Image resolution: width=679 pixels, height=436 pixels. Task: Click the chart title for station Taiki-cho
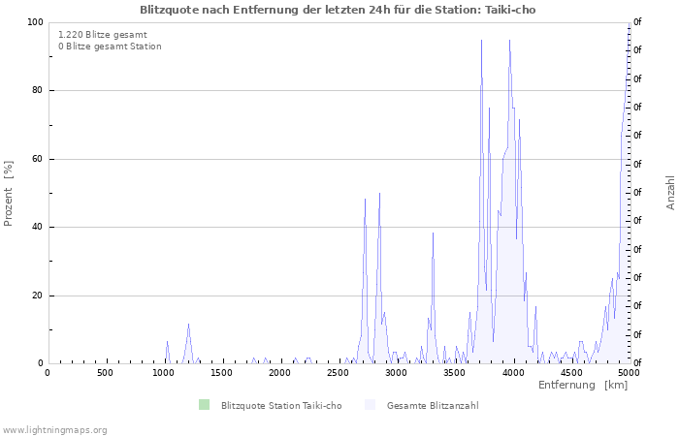click(x=337, y=10)
